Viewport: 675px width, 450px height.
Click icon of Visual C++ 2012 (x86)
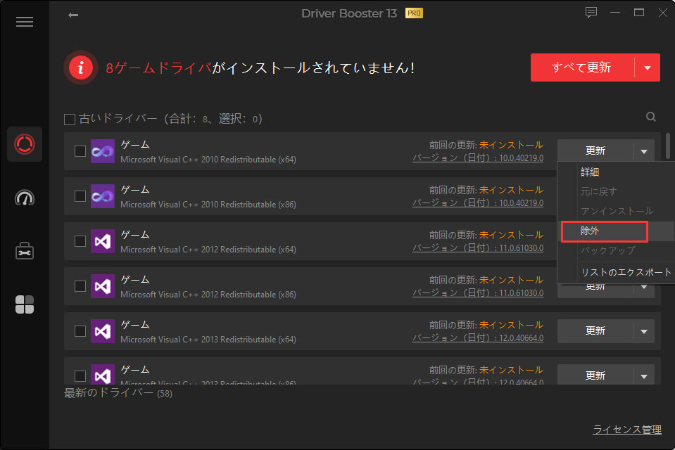coord(103,286)
